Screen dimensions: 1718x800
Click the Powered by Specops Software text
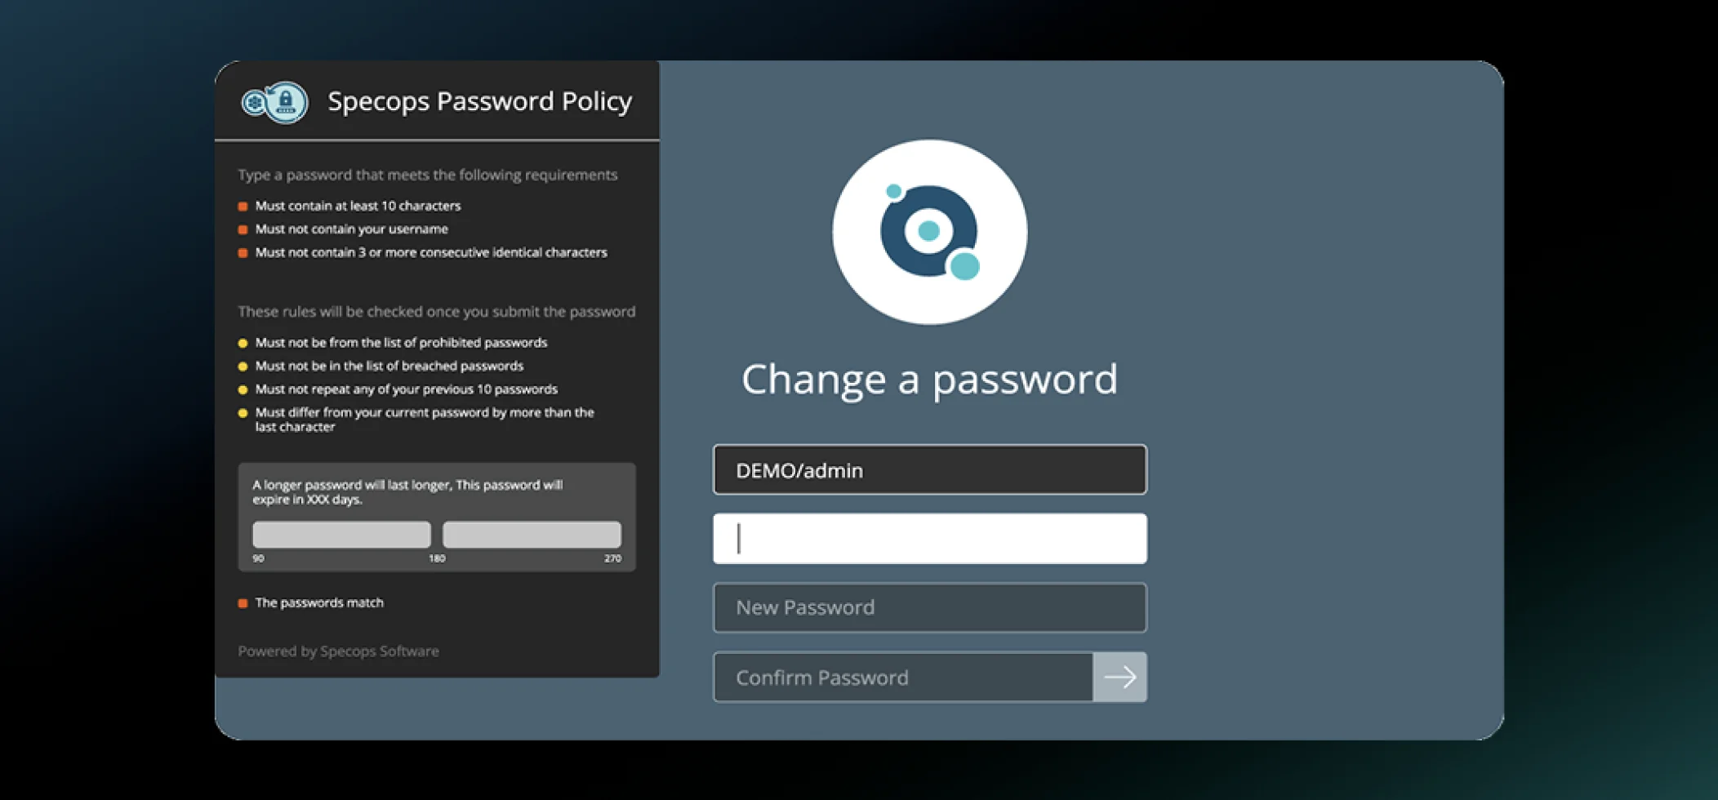click(x=338, y=651)
